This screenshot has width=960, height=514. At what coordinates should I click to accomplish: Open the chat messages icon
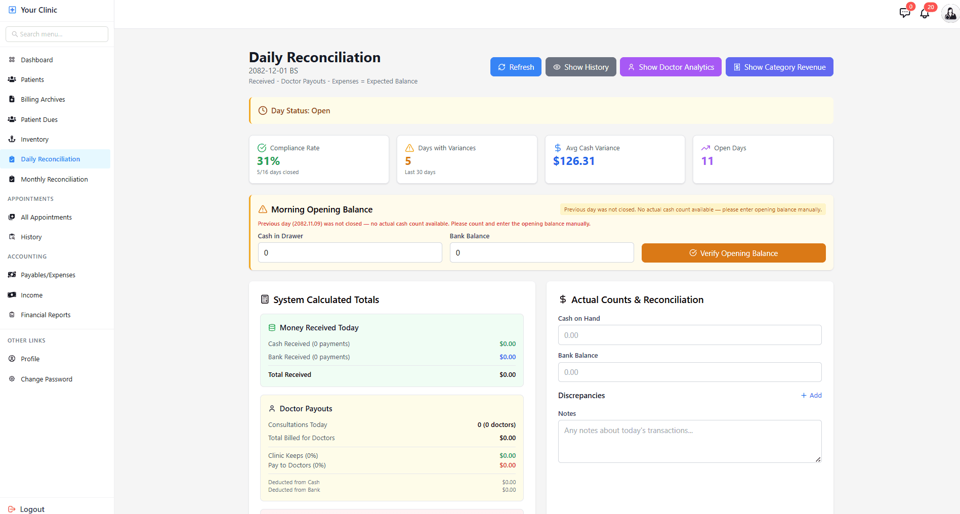coord(905,13)
